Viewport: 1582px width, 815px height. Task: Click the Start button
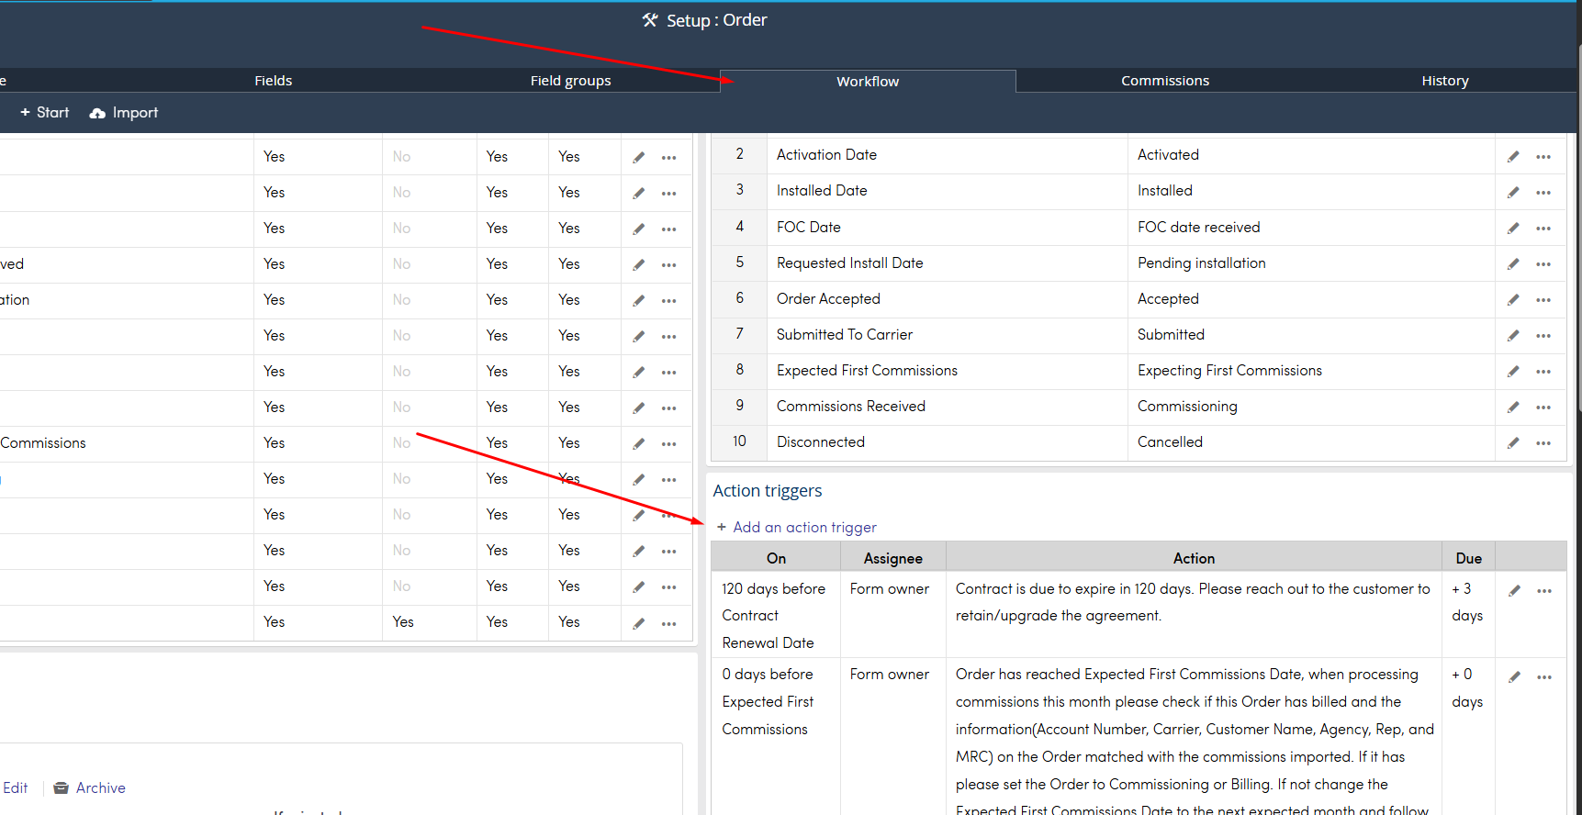click(44, 113)
